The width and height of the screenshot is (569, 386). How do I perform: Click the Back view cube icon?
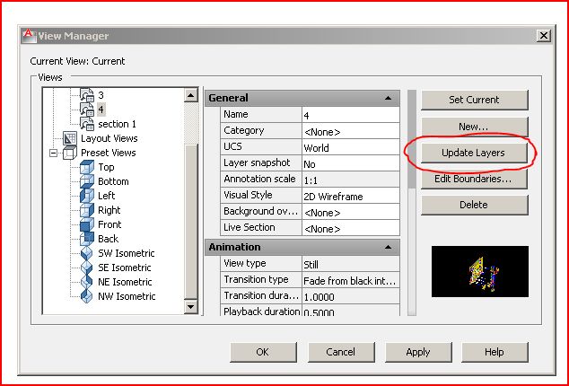click(87, 239)
